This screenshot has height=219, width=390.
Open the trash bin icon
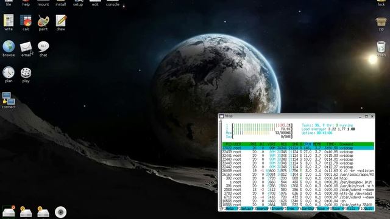pyautogui.click(x=381, y=49)
